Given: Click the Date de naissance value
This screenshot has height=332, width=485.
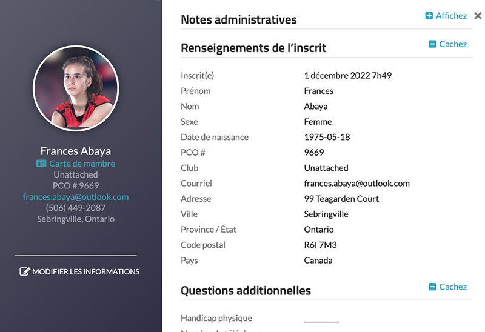Looking at the screenshot, I should [x=327, y=137].
